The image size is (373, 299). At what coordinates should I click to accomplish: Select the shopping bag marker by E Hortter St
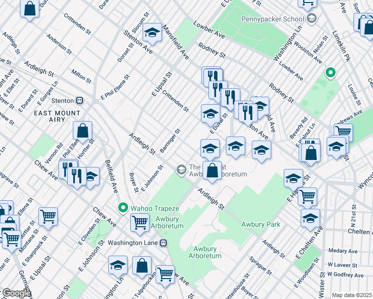coord(83,132)
